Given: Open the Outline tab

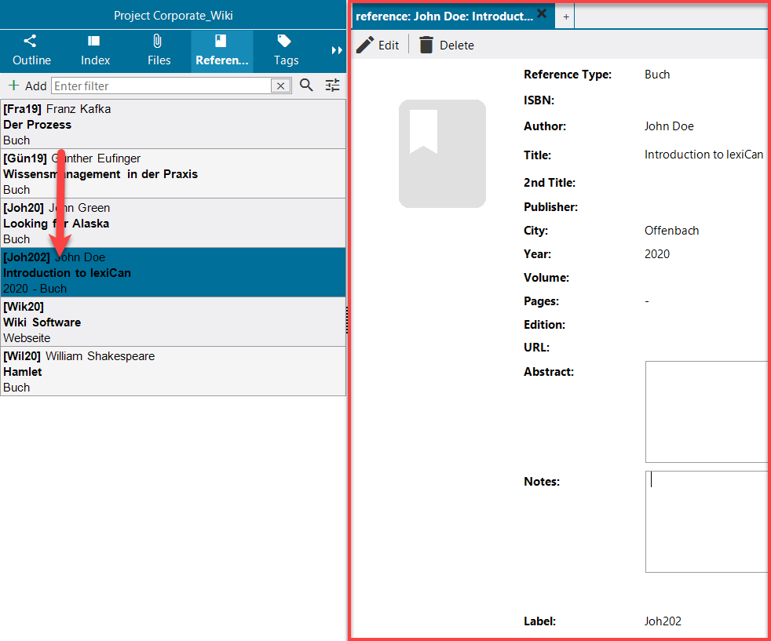Looking at the screenshot, I should 31,50.
